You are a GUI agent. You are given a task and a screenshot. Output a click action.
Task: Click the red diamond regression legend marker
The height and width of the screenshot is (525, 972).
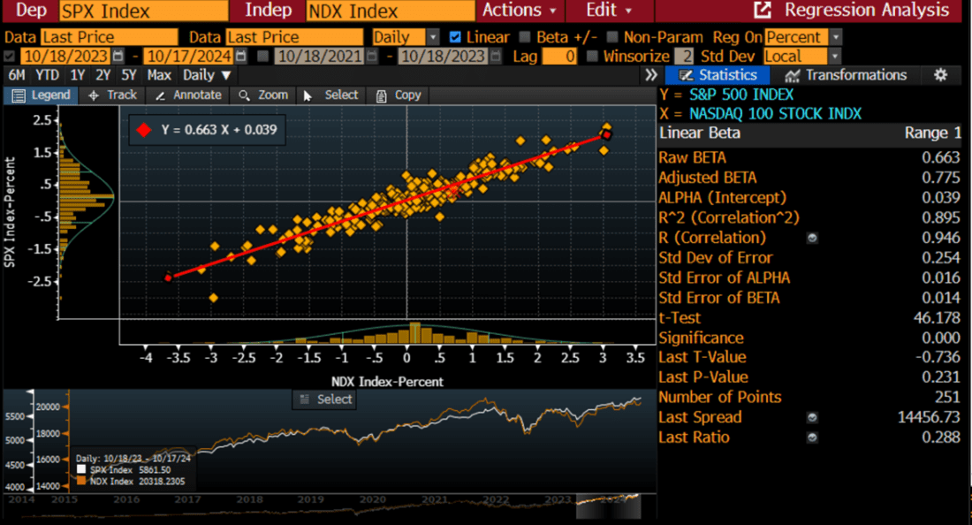coord(144,130)
